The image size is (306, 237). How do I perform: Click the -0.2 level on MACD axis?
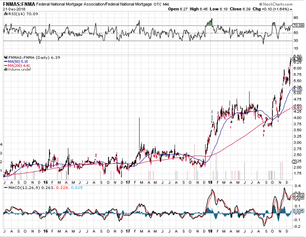[296, 226]
